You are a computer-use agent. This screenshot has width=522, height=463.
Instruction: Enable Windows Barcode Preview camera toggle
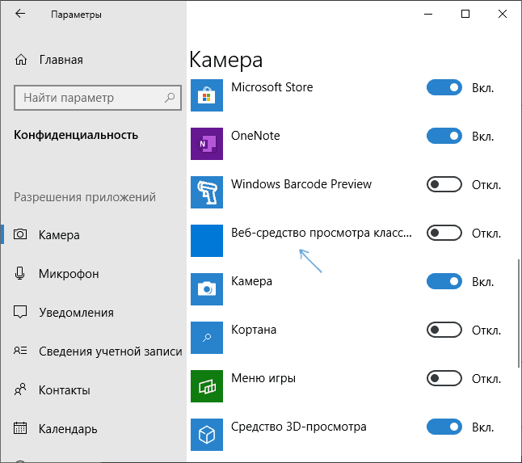[444, 184]
